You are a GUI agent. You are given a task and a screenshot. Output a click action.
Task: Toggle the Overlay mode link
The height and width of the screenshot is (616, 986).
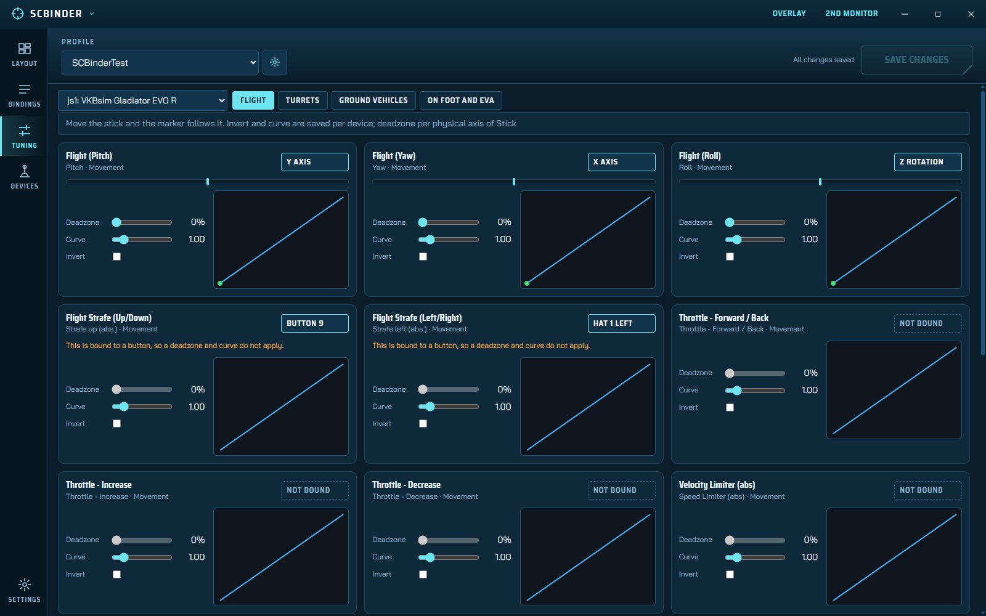[789, 14]
